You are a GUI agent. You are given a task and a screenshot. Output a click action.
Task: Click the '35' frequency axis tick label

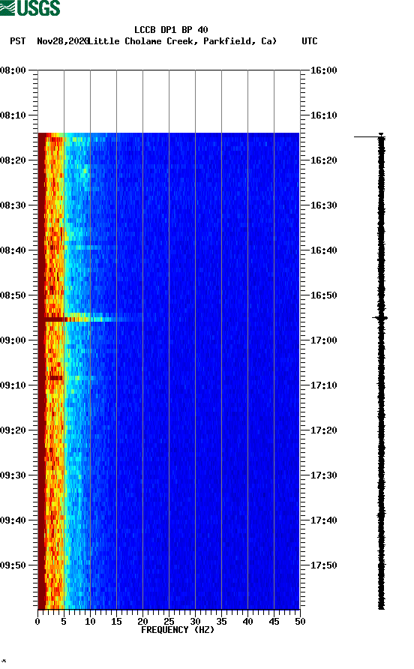221,621
